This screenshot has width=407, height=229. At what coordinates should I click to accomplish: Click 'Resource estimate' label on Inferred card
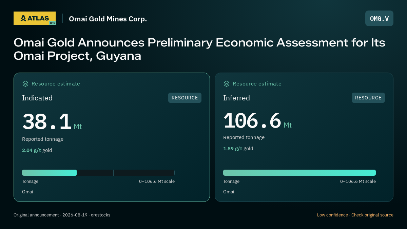(x=257, y=84)
